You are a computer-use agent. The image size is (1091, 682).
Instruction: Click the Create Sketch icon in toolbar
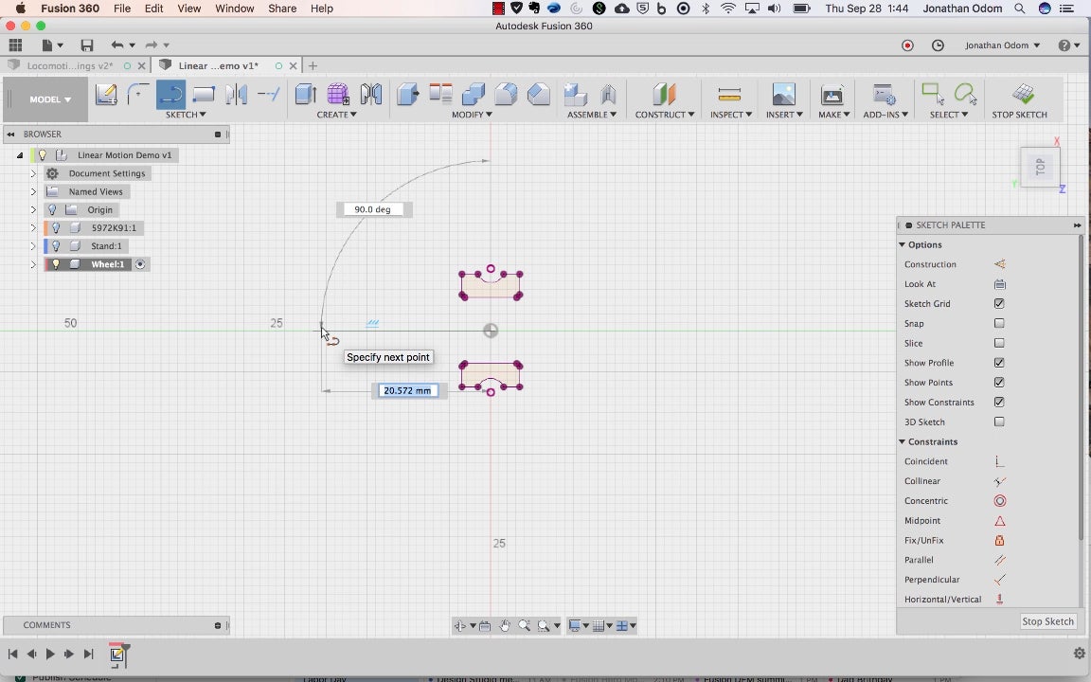pos(106,94)
